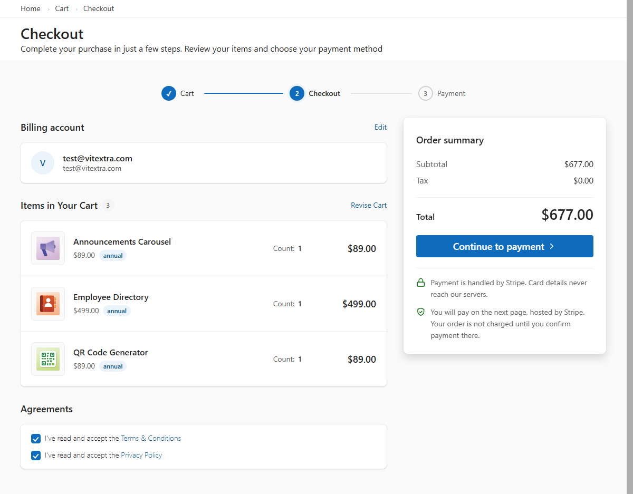Image resolution: width=633 pixels, height=494 pixels.
Task: Click the Billing account heading
Action: pyautogui.click(x=52, y=128)
